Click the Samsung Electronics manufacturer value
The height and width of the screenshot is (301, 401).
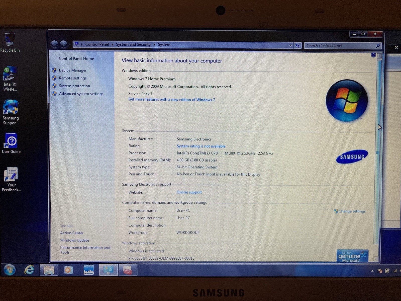[194, 139]
